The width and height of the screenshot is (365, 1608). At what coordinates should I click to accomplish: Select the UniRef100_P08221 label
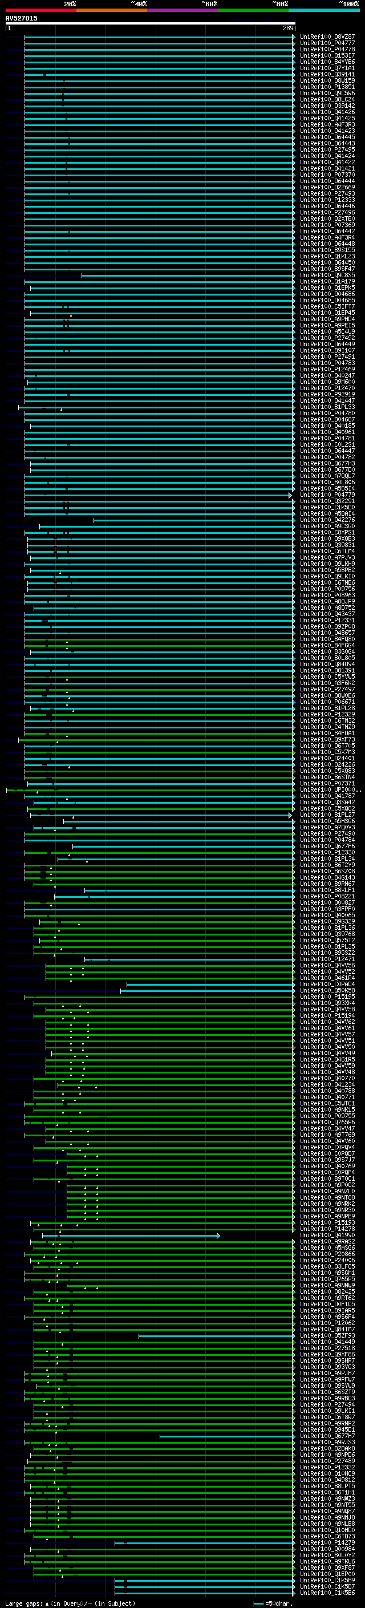327,896
